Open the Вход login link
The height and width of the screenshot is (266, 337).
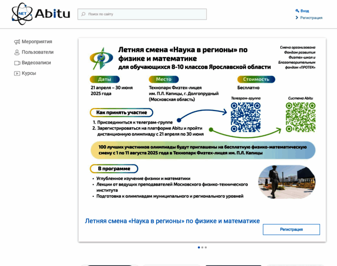(305, 11)
